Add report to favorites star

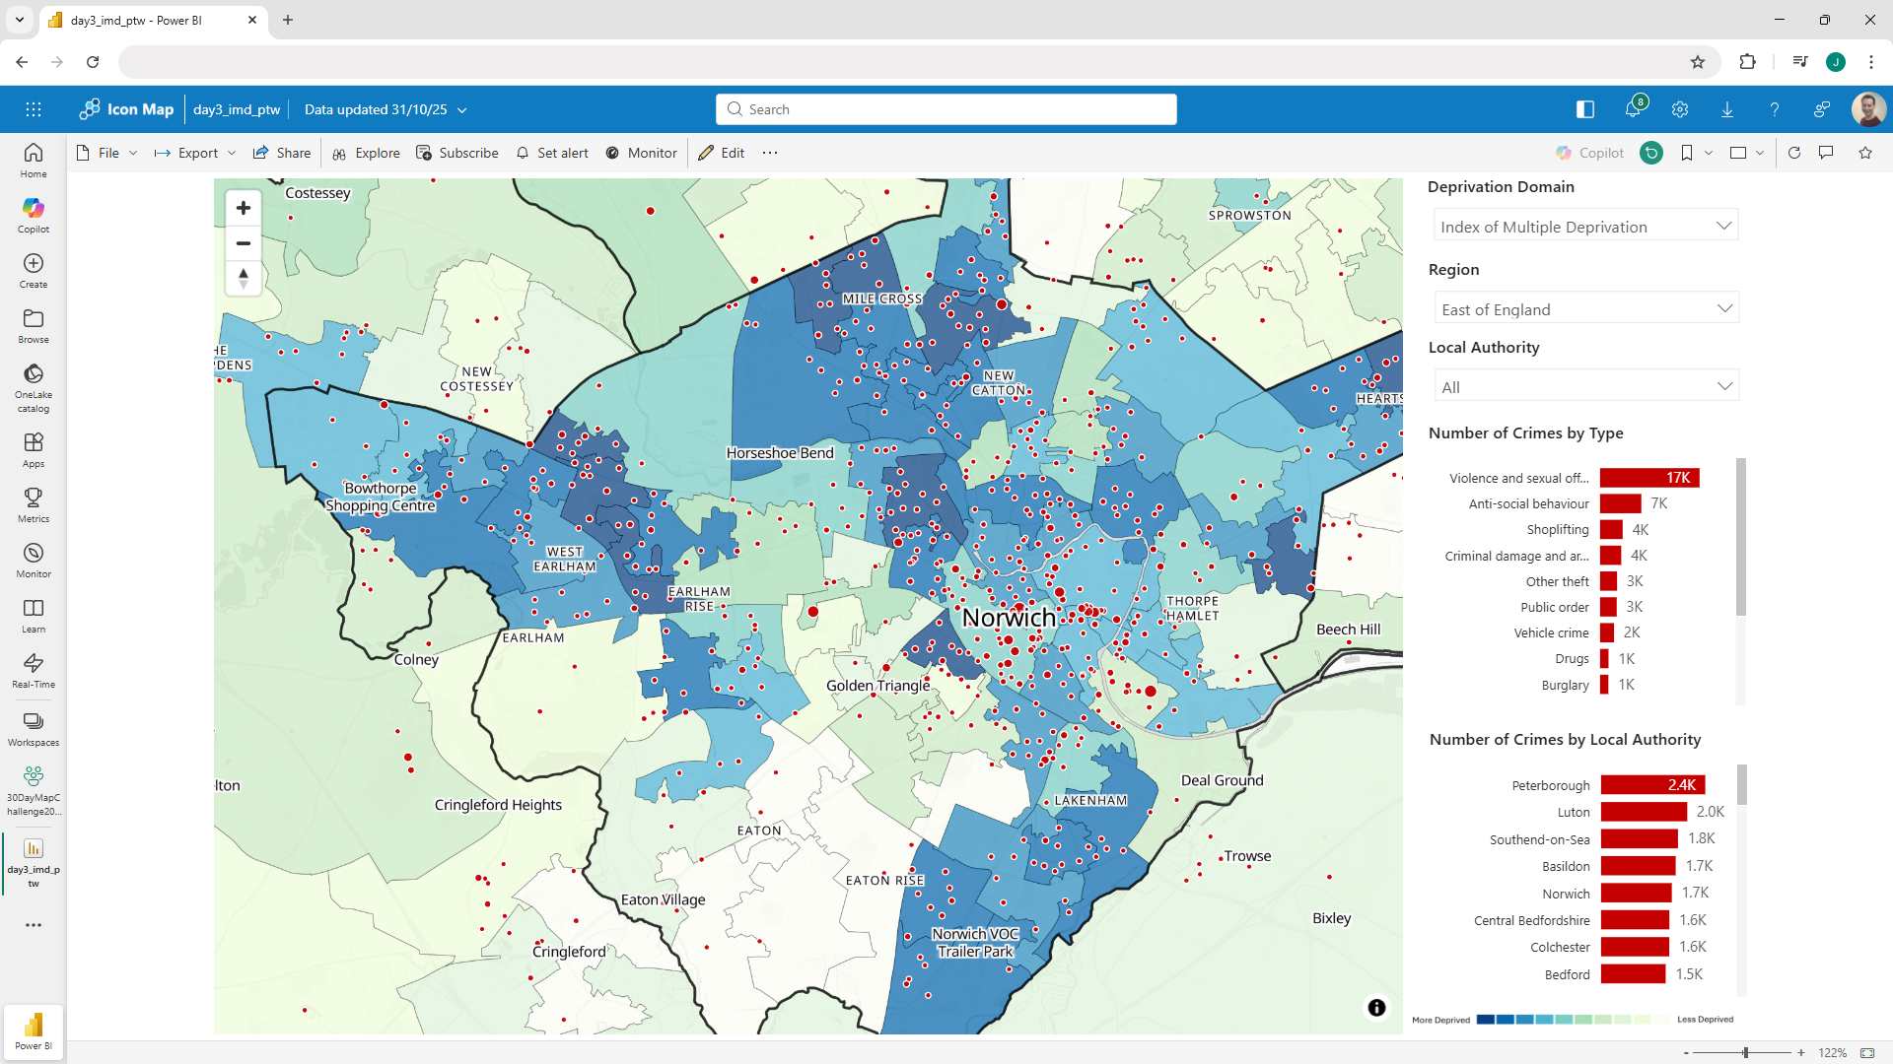pyautogui.click(x=1865, y=153)
